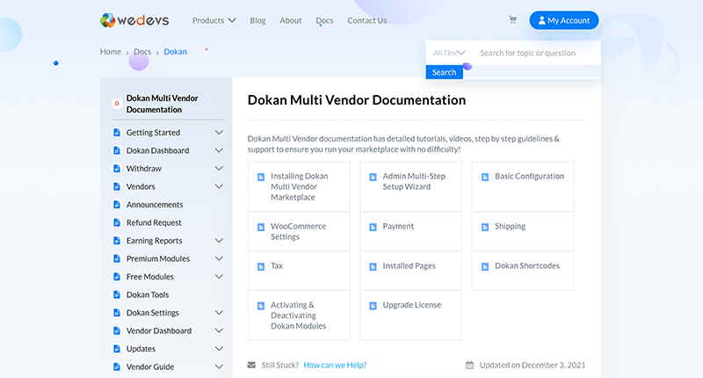Expand the Updates section chevron
Image resolution: width=703 pixels, height=378 pixels.
point(219,348)
